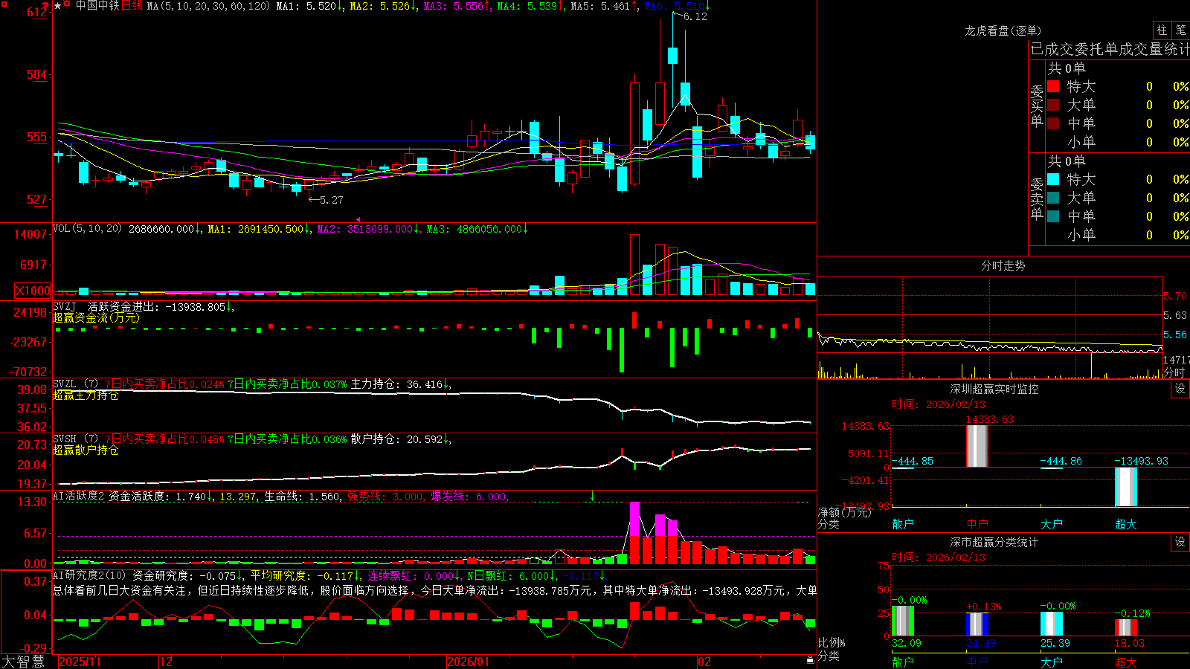Click the MA5: 5.461 value
This screenshot has height=669, width=1190.
click(x=604, y=6)
